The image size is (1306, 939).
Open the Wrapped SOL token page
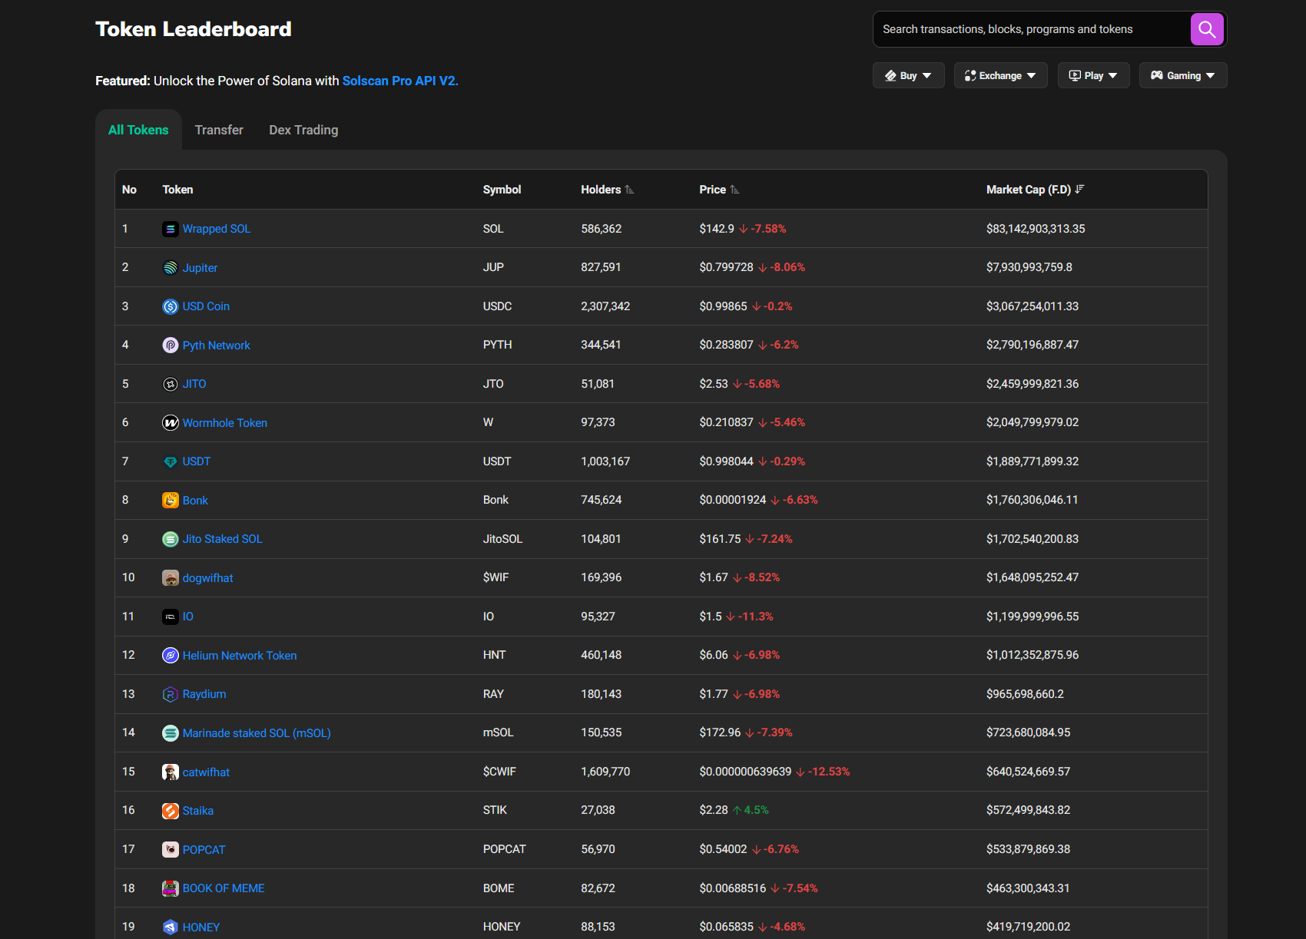tap(217, 229)
